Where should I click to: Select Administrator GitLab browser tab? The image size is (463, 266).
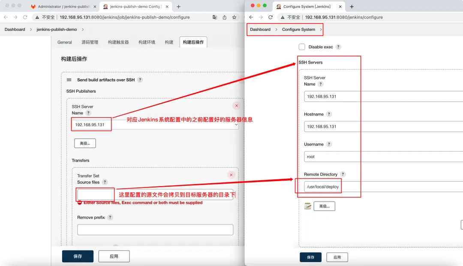coord(64,6)
